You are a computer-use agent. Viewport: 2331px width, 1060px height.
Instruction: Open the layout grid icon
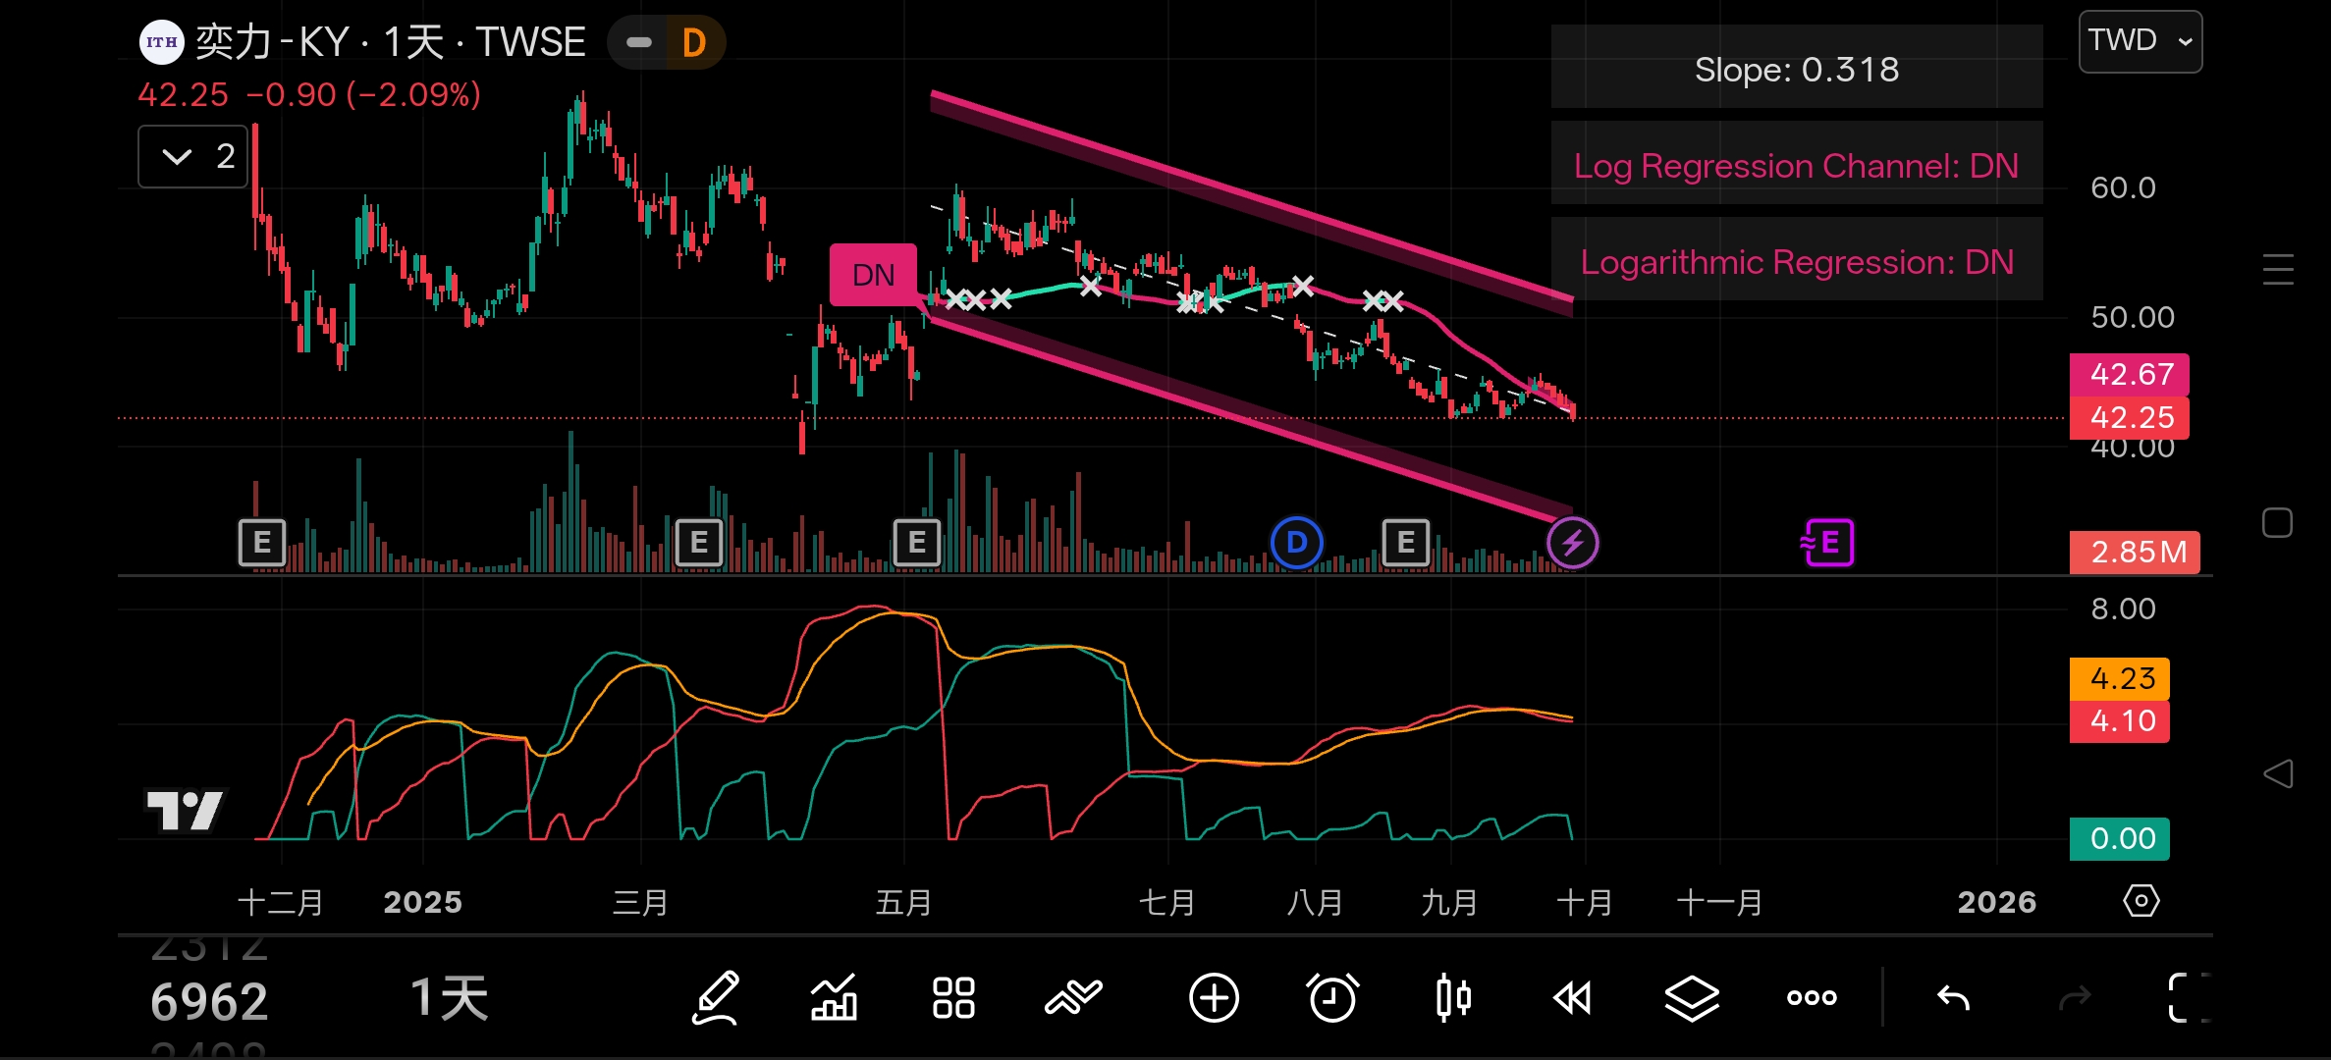(x=952, y=998)
